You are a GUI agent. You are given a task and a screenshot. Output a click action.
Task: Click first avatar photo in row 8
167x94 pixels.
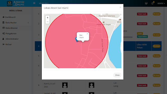[65, 85]
